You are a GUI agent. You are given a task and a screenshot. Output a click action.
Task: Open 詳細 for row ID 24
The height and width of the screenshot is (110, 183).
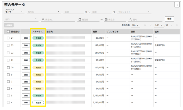pyautogui.click(x=26, y=38)
